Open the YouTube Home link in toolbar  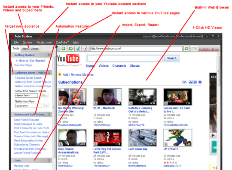coord(209,49)
